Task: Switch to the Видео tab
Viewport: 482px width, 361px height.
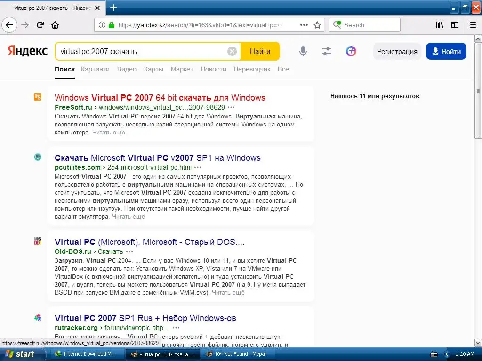Action: pos(127,69)
